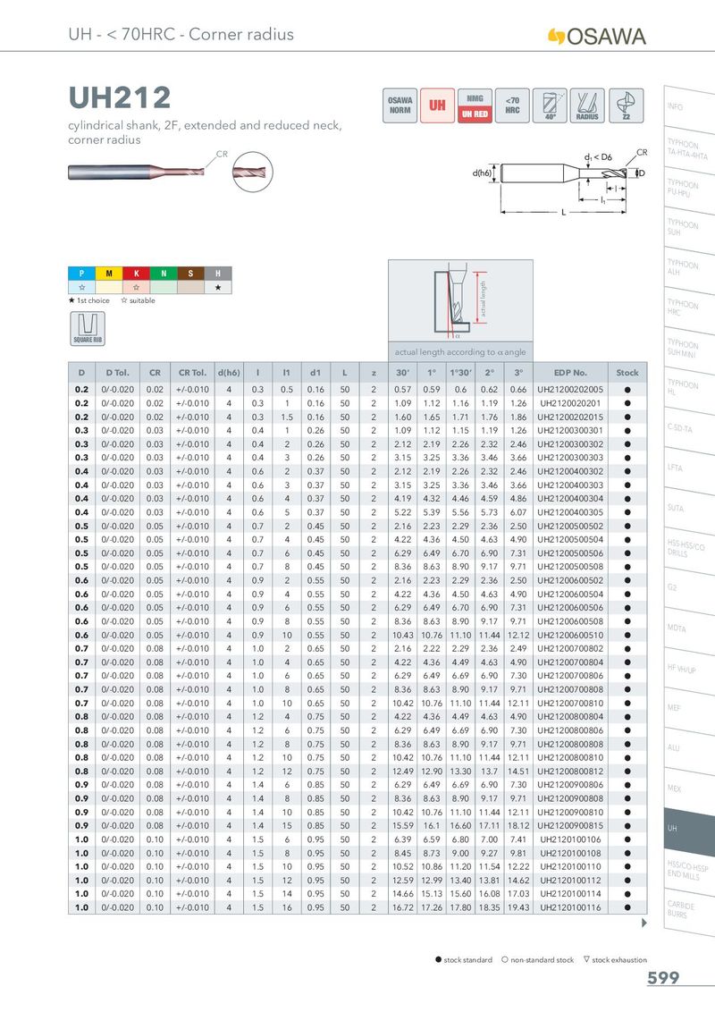The height and width of the screenshot is (1012, 715).
Task: Click the Stock column header
Action: (627, 373)
